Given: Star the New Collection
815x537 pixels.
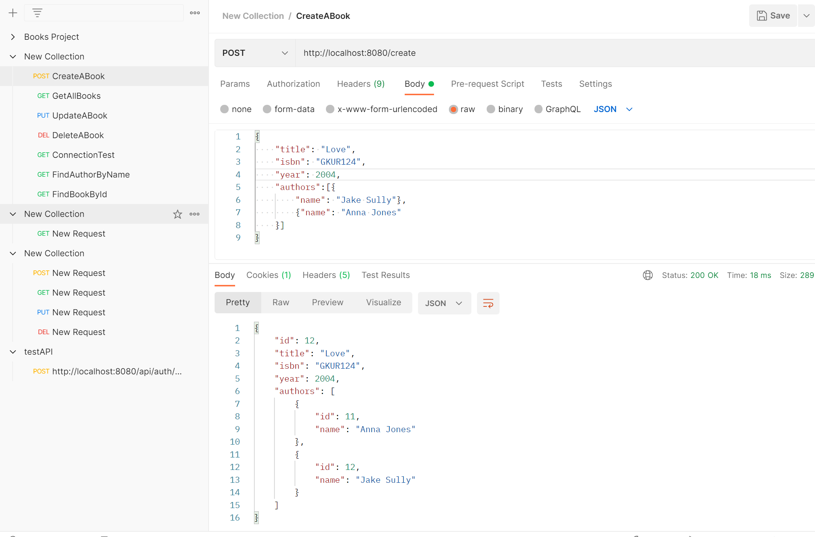Looking at the screenshot, I should (x=177, y=214).
